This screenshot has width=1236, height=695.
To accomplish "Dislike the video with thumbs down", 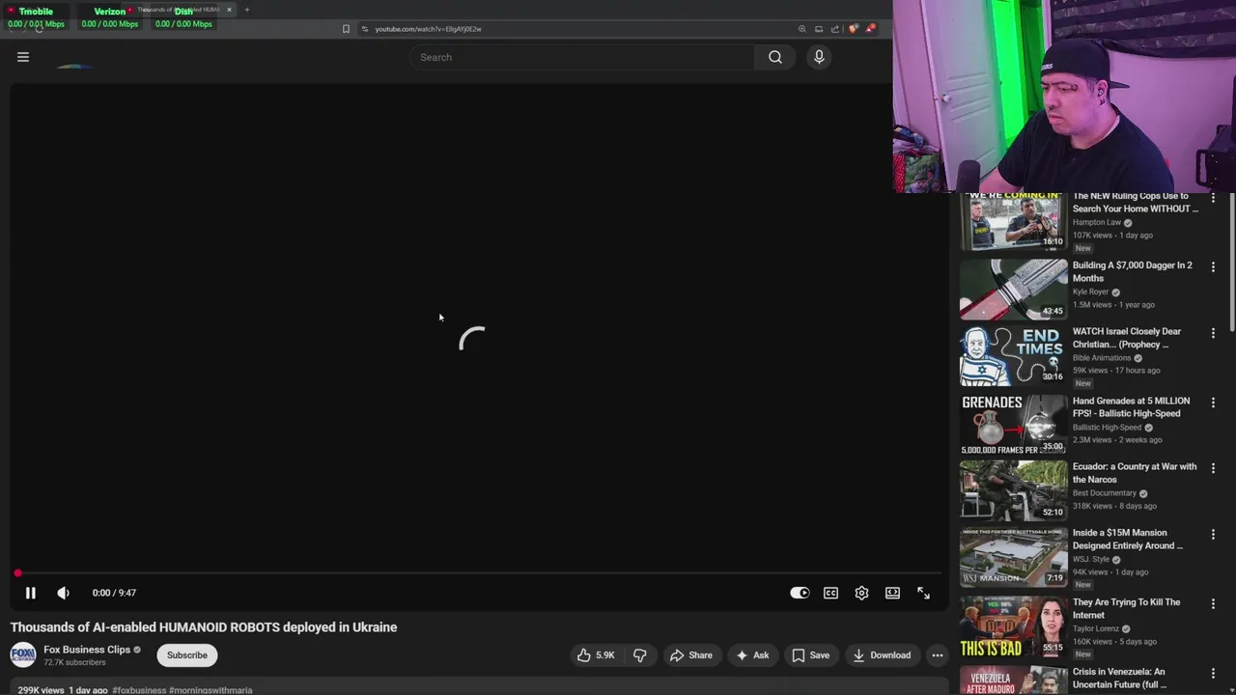I will pyautogui.click(x=639, y=655).
